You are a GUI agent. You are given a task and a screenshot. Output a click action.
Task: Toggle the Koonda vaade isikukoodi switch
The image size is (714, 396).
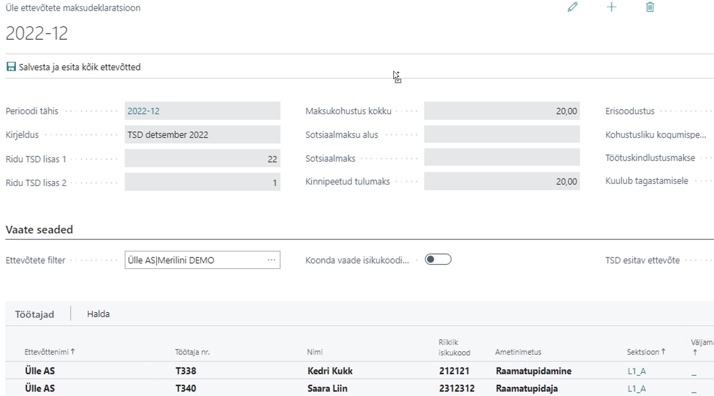(438, 259)
